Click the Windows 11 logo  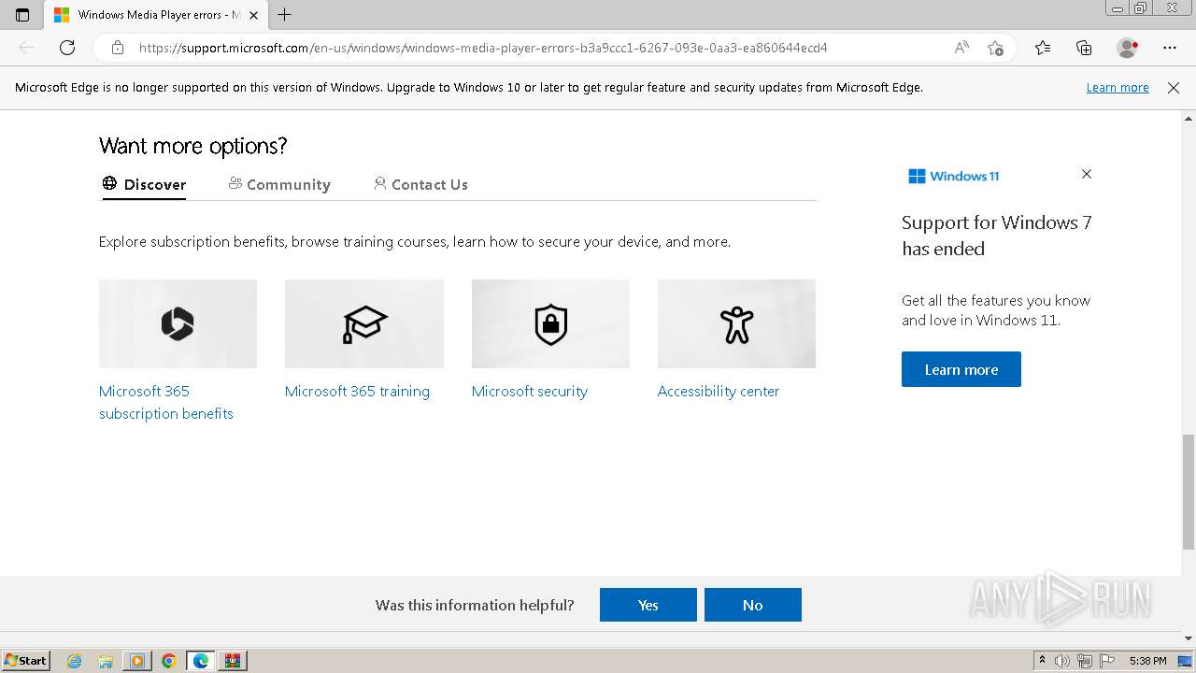coord(953,176)
